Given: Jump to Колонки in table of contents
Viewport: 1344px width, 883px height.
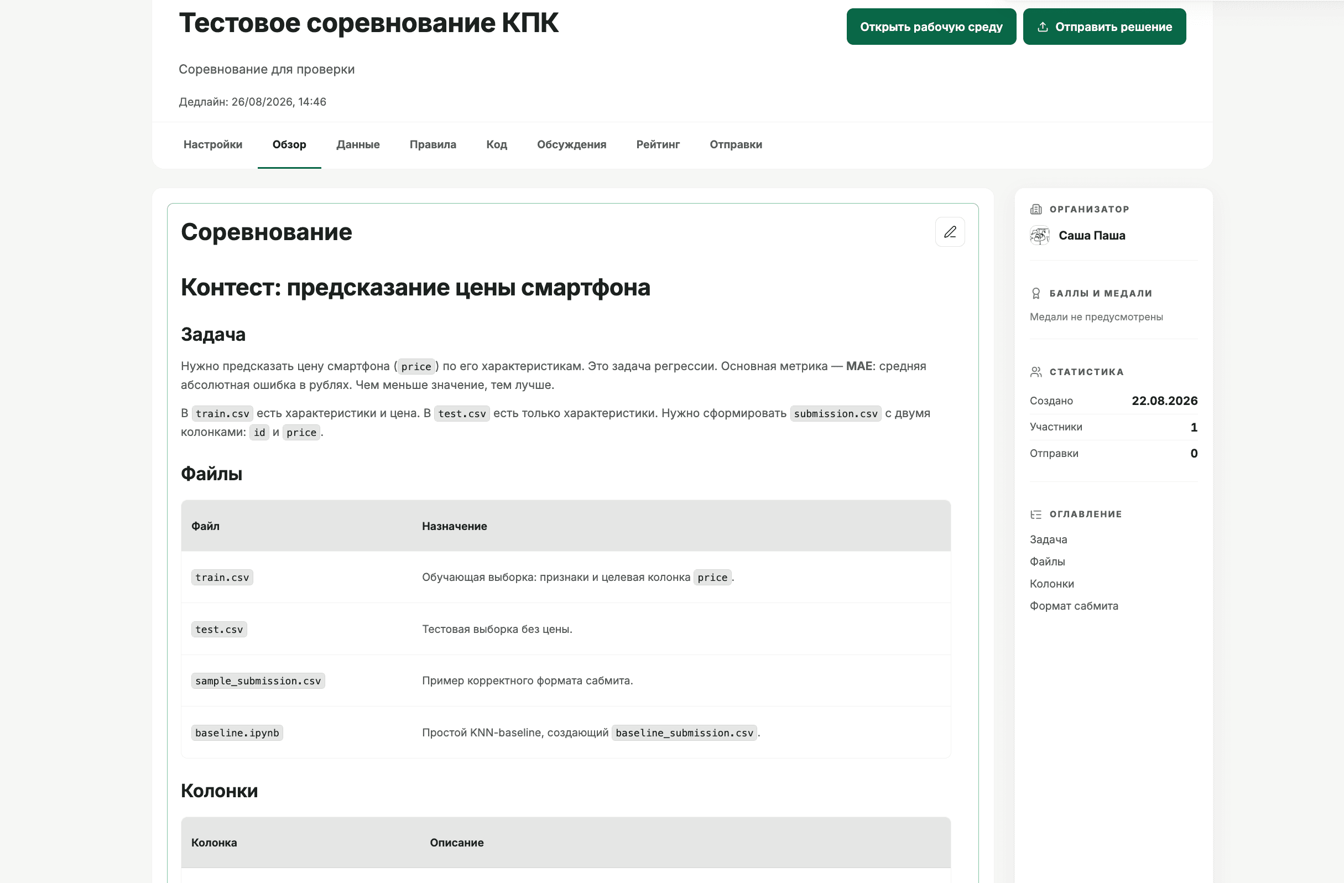Looking at the screenshot, I should click(x=1051, y=584).
